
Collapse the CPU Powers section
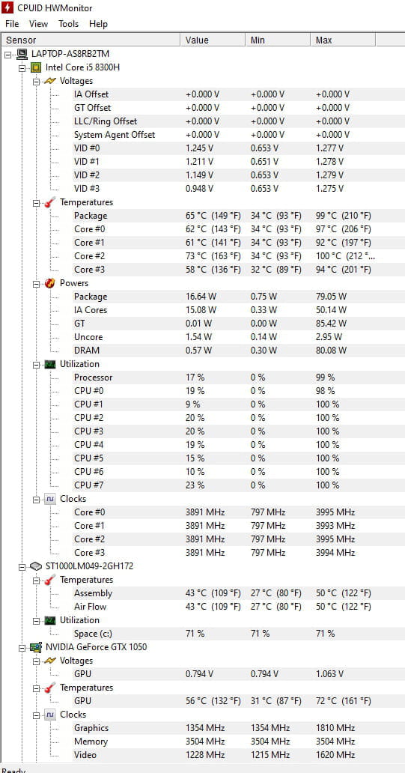click(36, 283)
